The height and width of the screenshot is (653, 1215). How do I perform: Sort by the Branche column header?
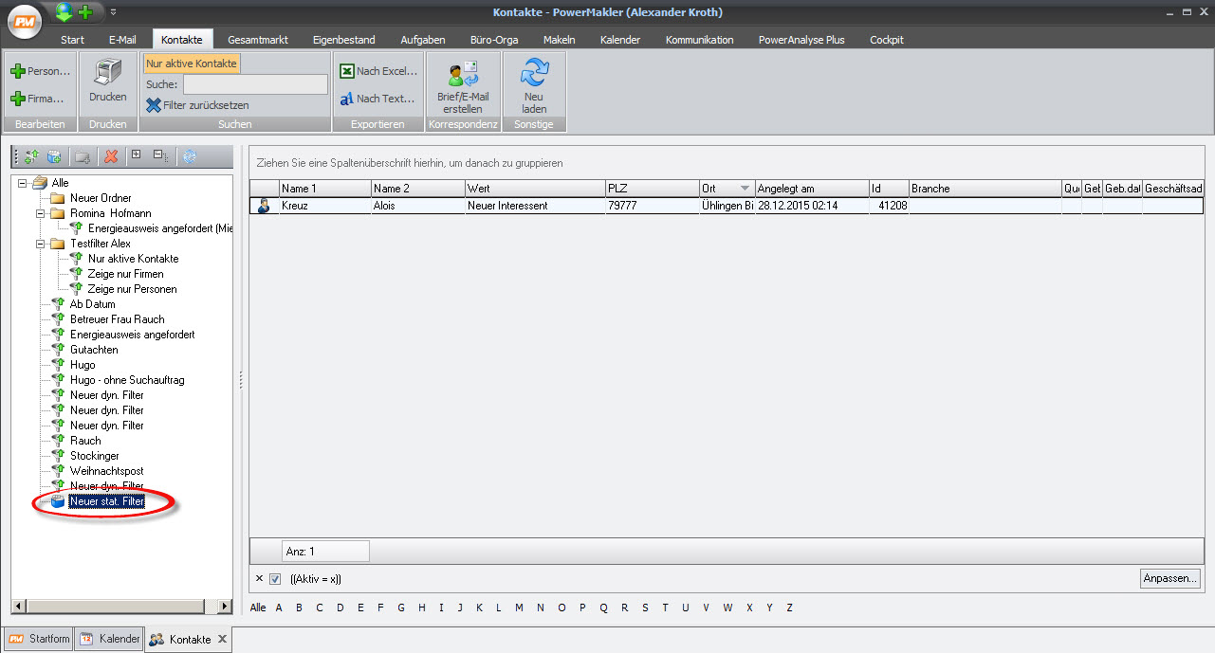click(985, 189)
